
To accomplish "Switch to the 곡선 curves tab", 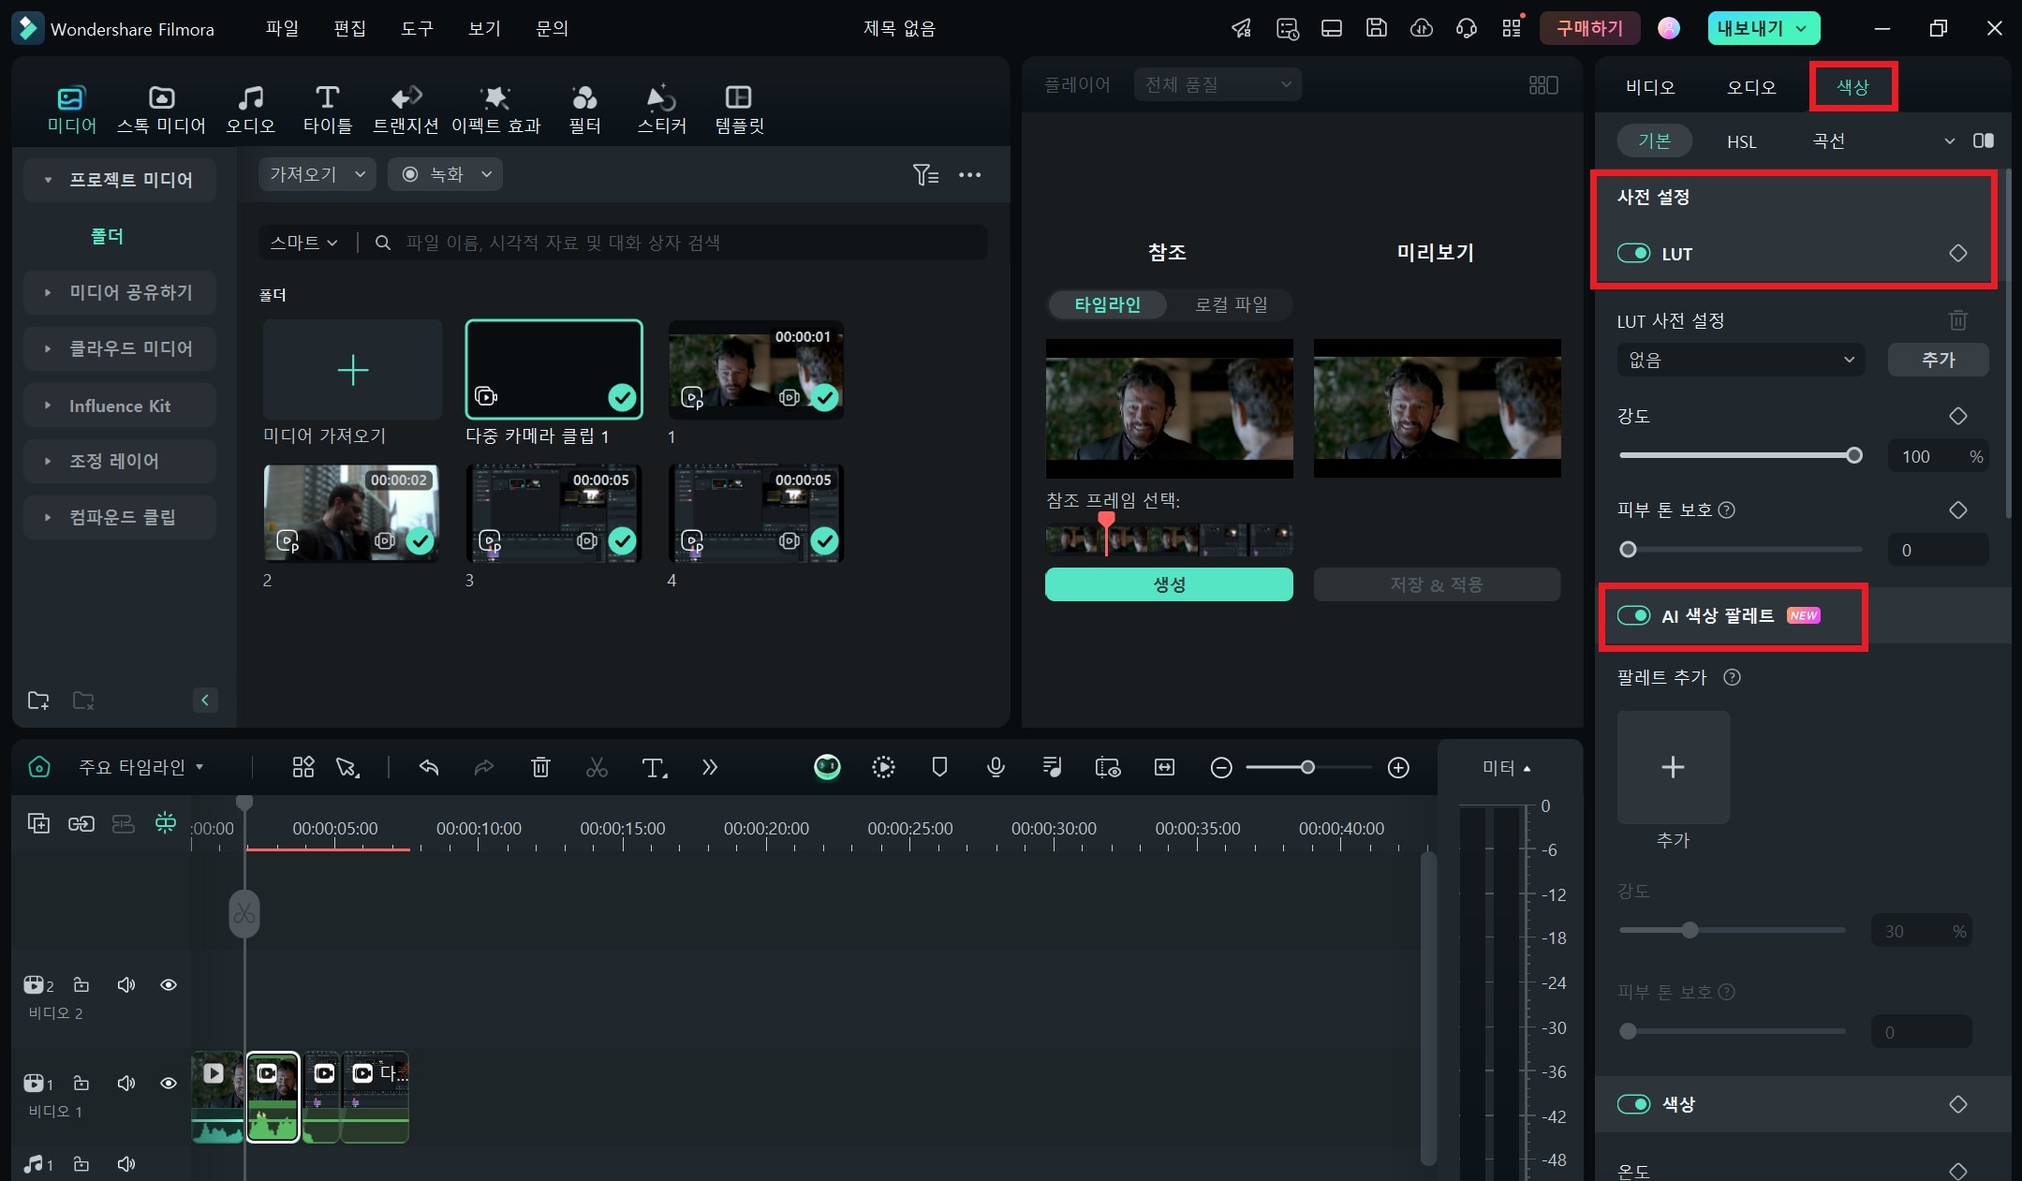I will click(x=1828, y=141).
